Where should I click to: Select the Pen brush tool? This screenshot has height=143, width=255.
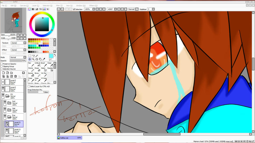31,65
